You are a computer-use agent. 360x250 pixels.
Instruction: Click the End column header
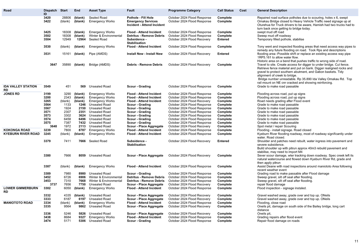pos(77,10)
